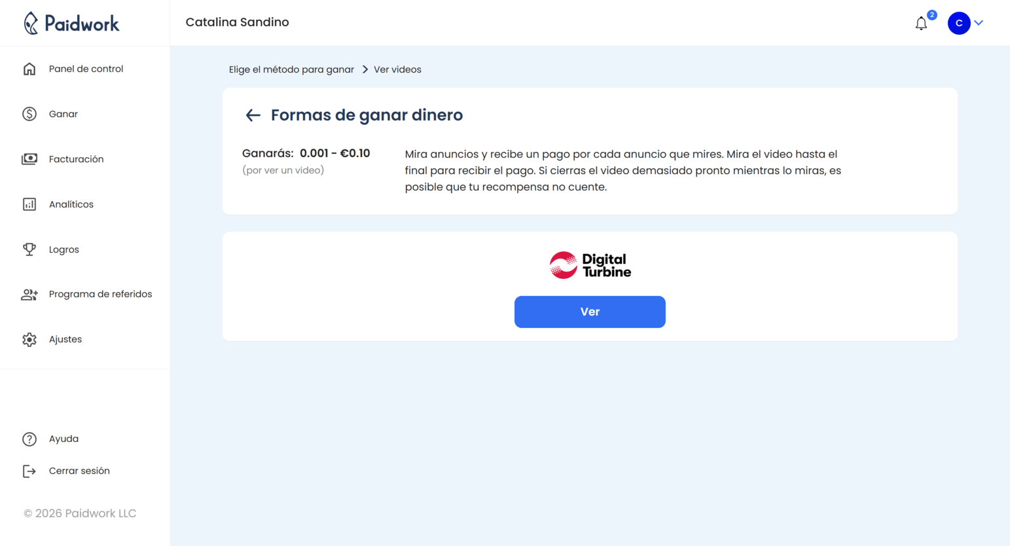1010x546 pixels.
Task: Select the Logros trophy icon
Action: (30, 249)
